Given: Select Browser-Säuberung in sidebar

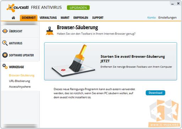Looking at the screenshot, I should coord(22,75).
